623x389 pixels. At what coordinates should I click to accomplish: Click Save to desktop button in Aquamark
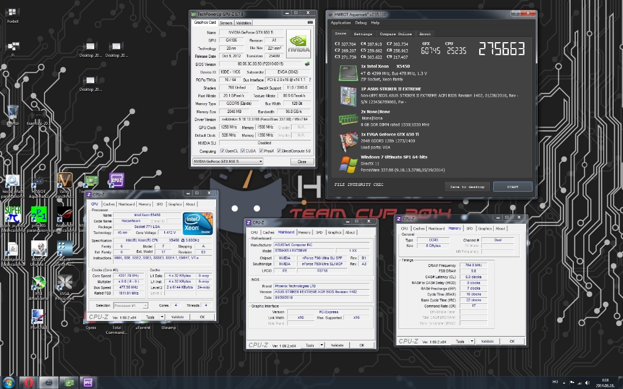tap(467, 186)
